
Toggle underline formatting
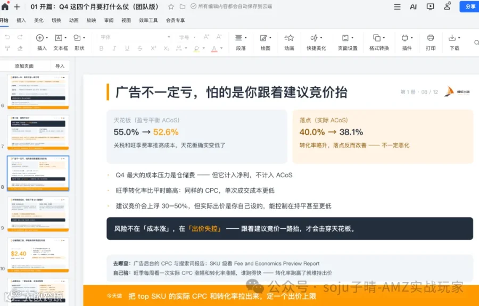(x=127, y=48)
